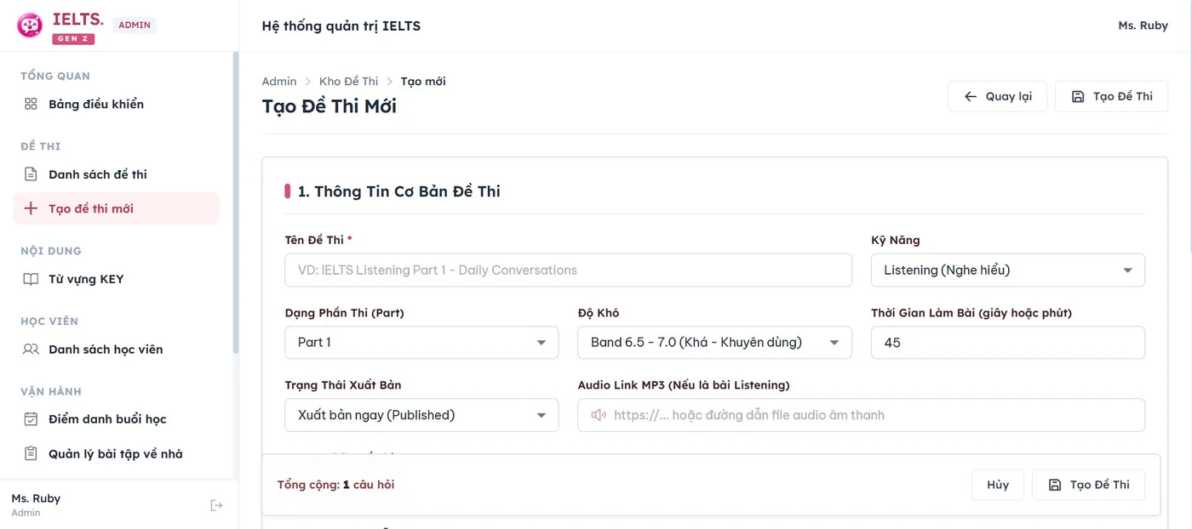
Task: Click the Hủy button
Action: [998, 485]
